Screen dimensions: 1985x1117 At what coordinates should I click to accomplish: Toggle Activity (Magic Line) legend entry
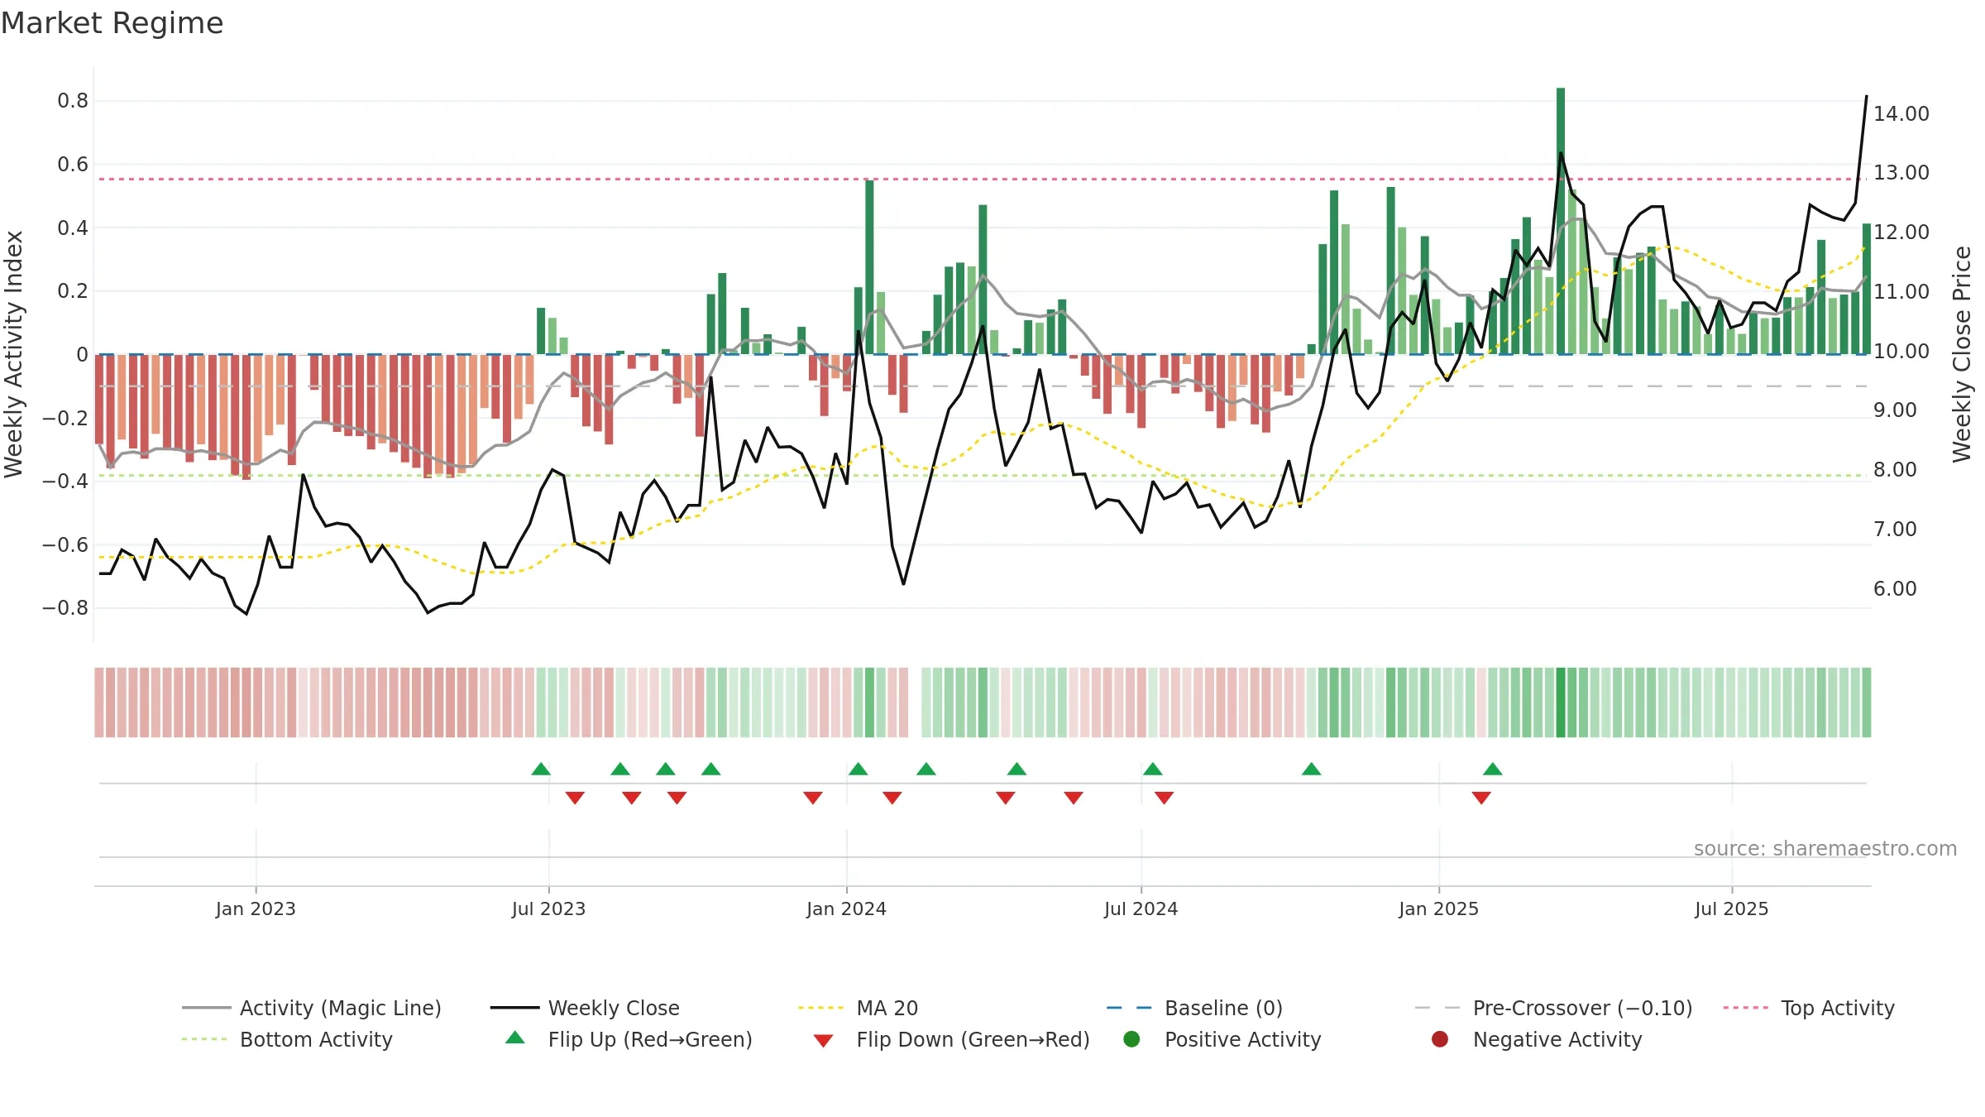312,1008
